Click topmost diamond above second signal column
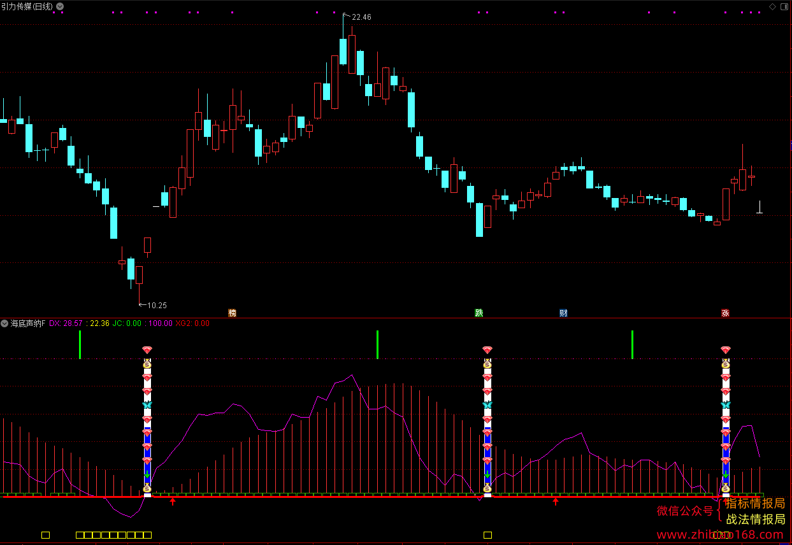Viewport: 792px width, 545px height. (x=487, y=350)
